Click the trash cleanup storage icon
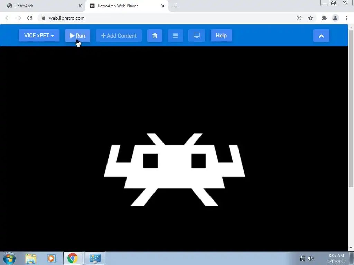The image size is (354, 265). [155, 36]
